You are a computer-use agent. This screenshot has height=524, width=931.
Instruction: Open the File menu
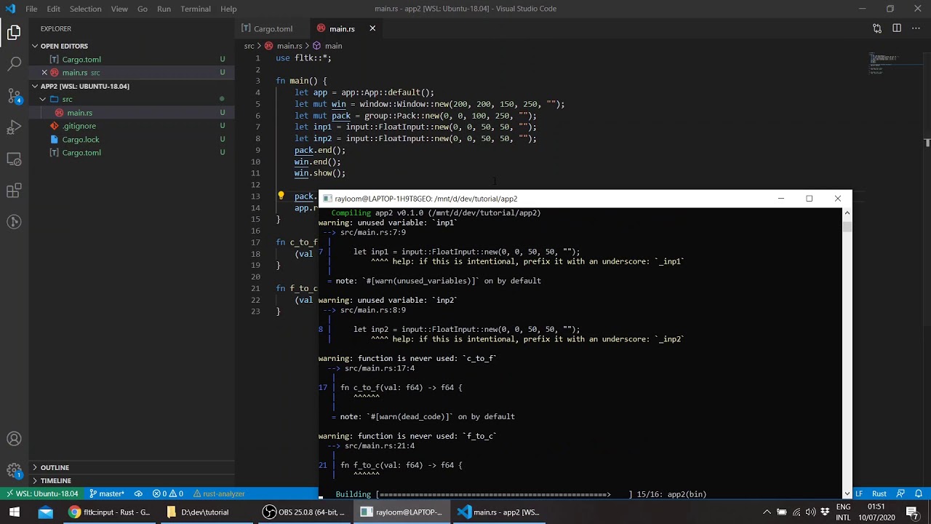click(31, 9)
